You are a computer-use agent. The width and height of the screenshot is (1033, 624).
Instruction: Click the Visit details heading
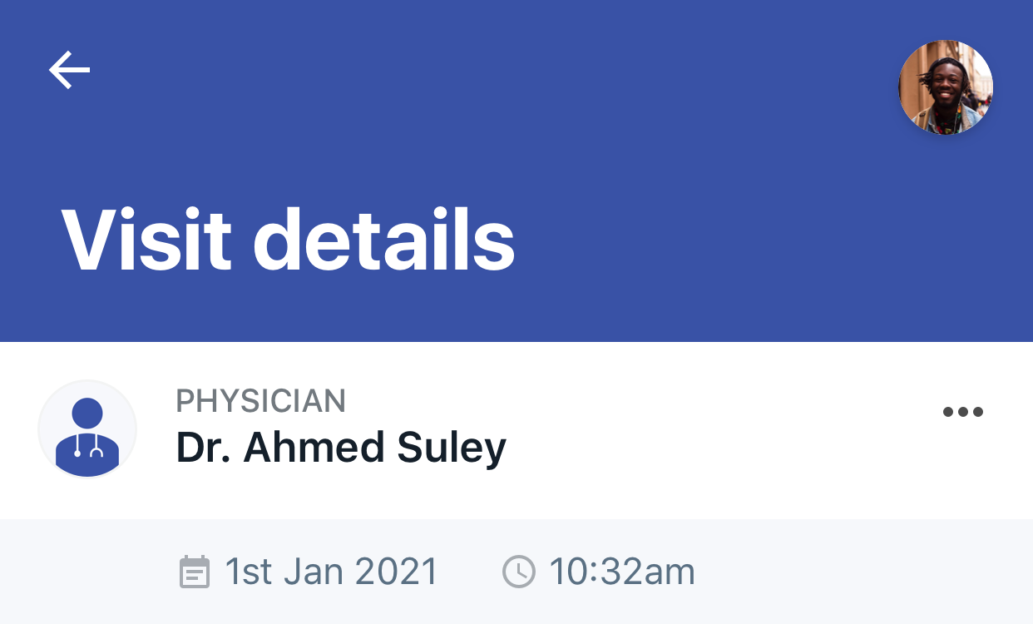[288, 239]
